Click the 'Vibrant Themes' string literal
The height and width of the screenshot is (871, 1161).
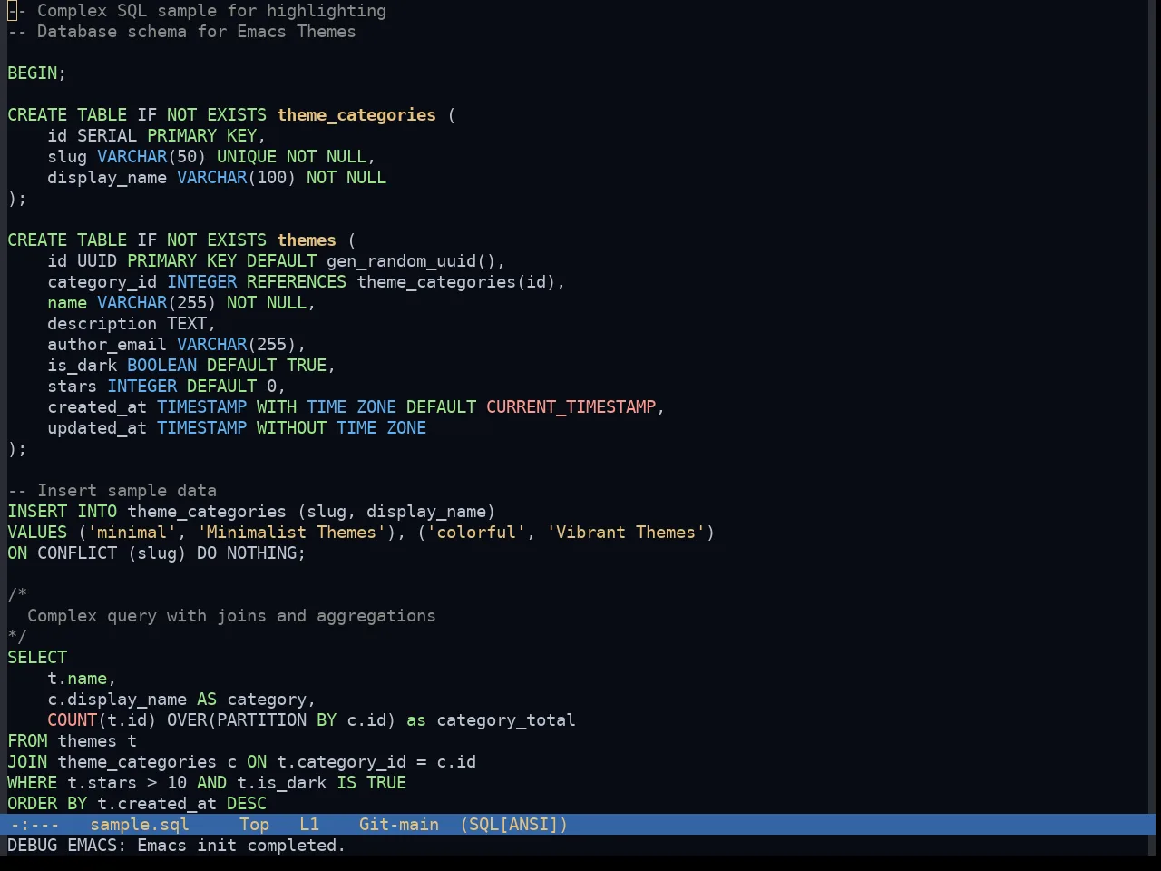click(x=626, y=533)
